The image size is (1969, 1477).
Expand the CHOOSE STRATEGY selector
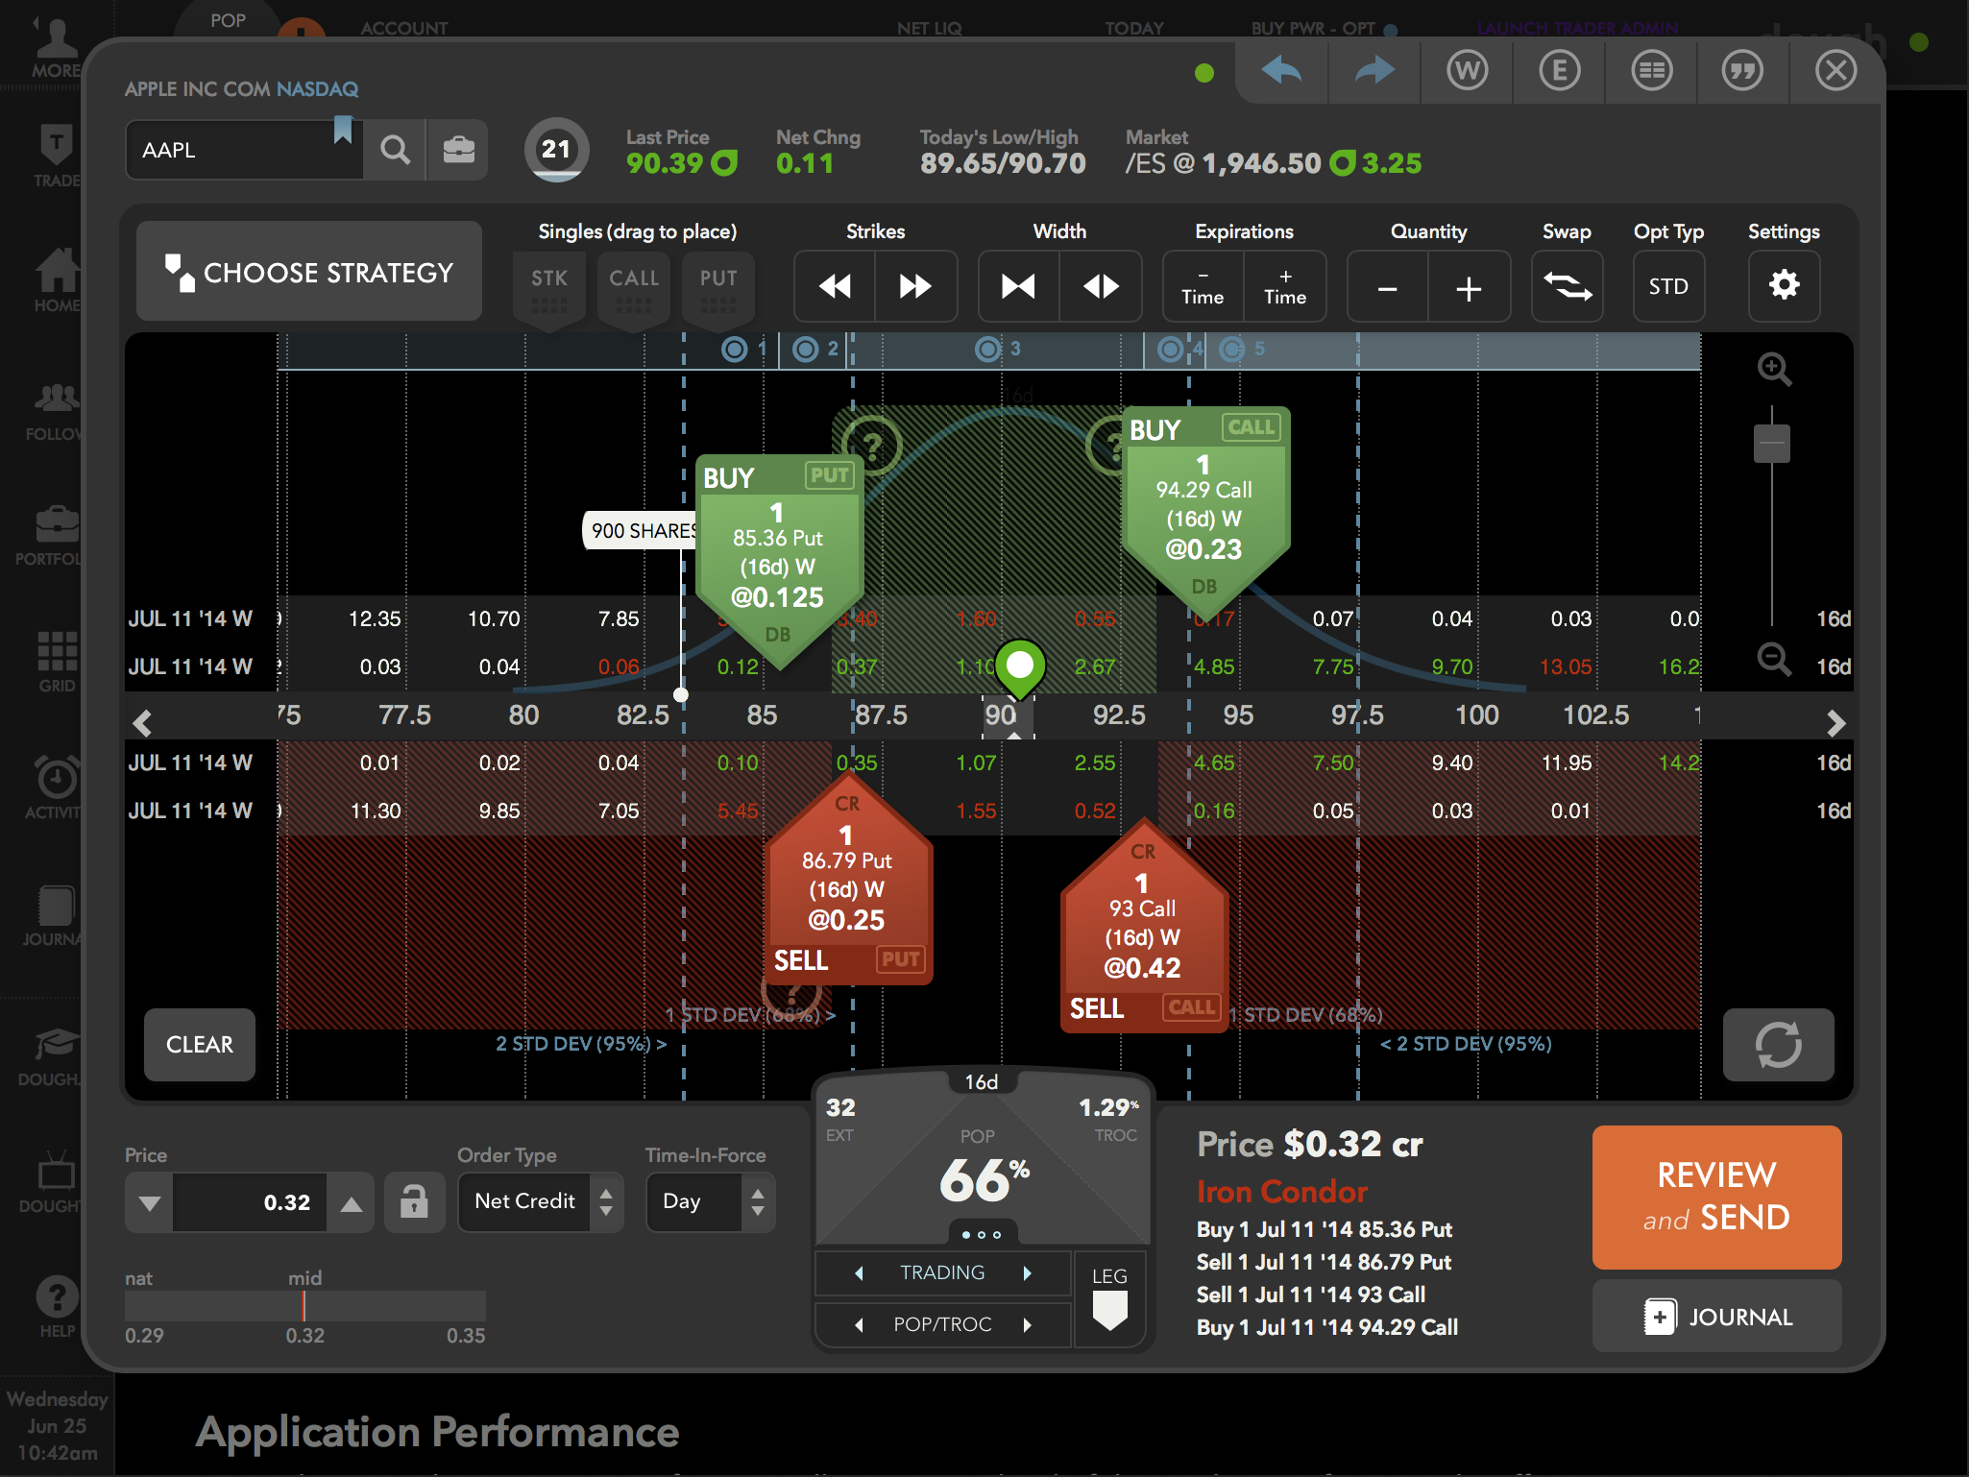[309, 273]
